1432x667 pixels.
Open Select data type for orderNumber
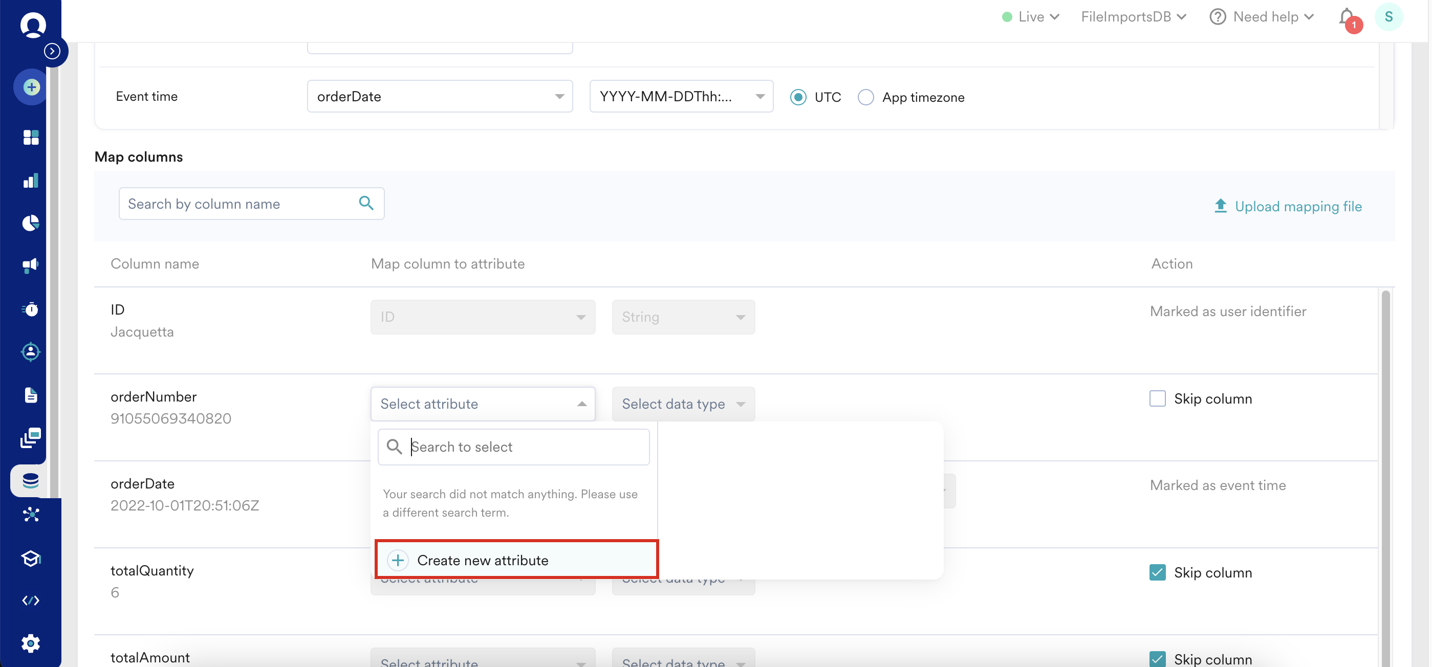(x=683, y=404)
